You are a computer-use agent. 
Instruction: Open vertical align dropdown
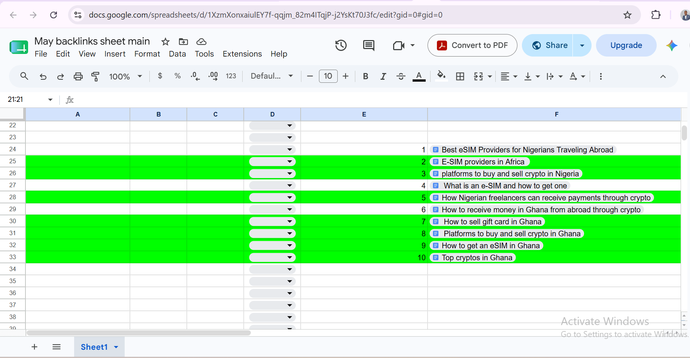[532, 76]
